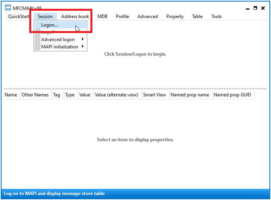Click the Other Names column header
This screenshot has width=271, height=200.
coord(35,95)
